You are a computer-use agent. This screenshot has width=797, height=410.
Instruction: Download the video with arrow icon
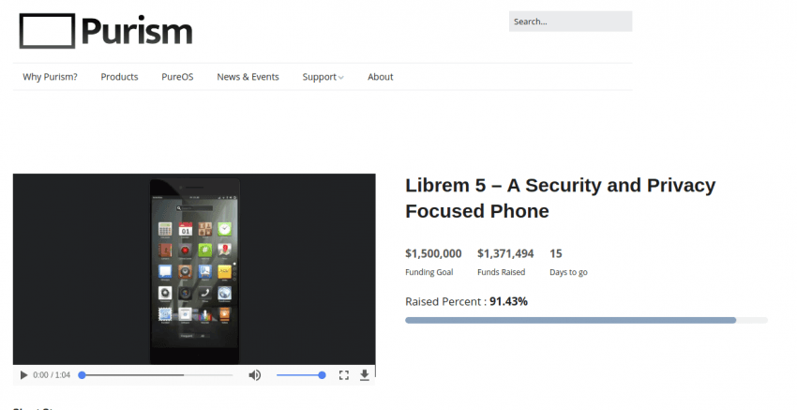tap(365, 375)
